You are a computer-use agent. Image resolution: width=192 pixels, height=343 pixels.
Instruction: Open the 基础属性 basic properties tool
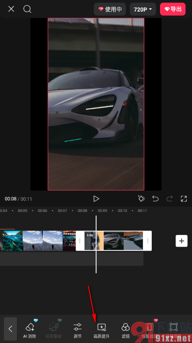click(174, 330)
